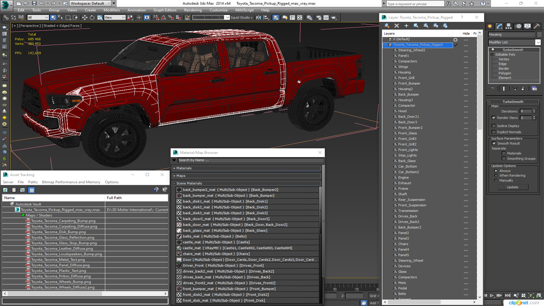Select Toyota_Tacoma_Disk_Bump.png asset
544x306 pixels.
point(58,232)
